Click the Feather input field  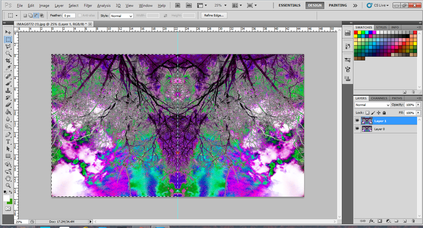[69, 15]
